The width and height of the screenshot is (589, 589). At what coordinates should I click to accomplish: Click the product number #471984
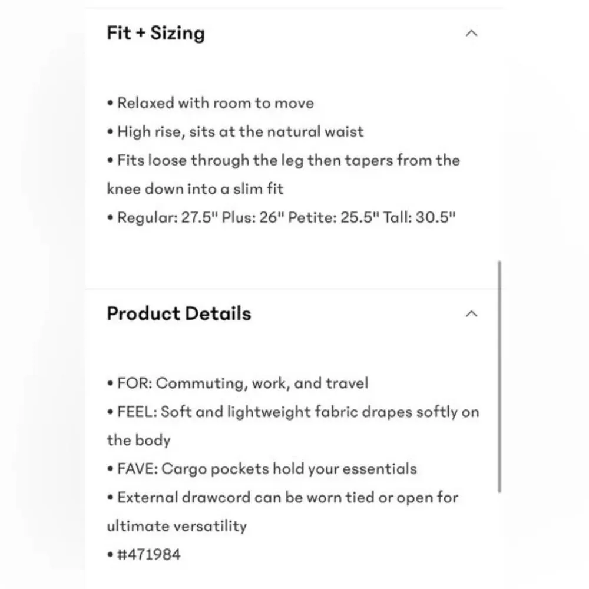[x=149, y=554]
